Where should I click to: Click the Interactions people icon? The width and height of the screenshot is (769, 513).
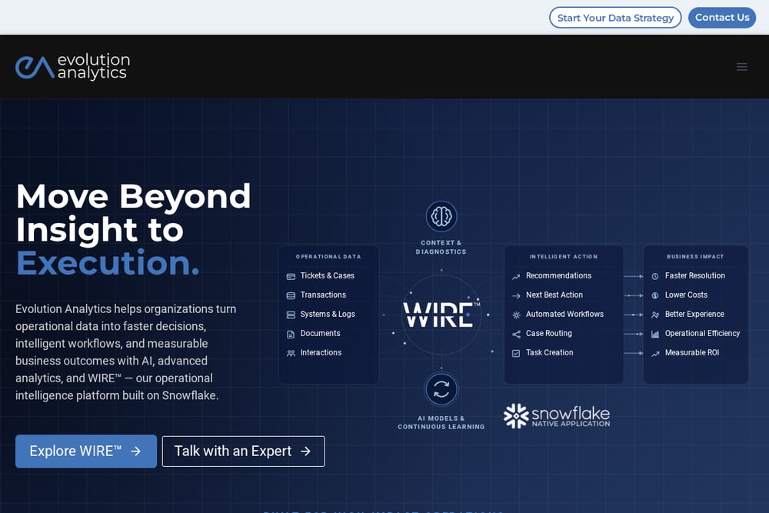(x=291, y=353)
